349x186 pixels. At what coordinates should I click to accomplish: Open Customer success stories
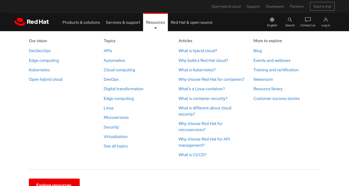tap(276, 99)
